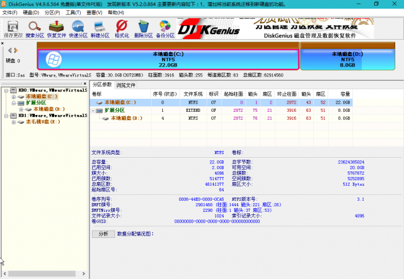Select HD1:VMware,VMwareVirtualS tree entry

53,116
